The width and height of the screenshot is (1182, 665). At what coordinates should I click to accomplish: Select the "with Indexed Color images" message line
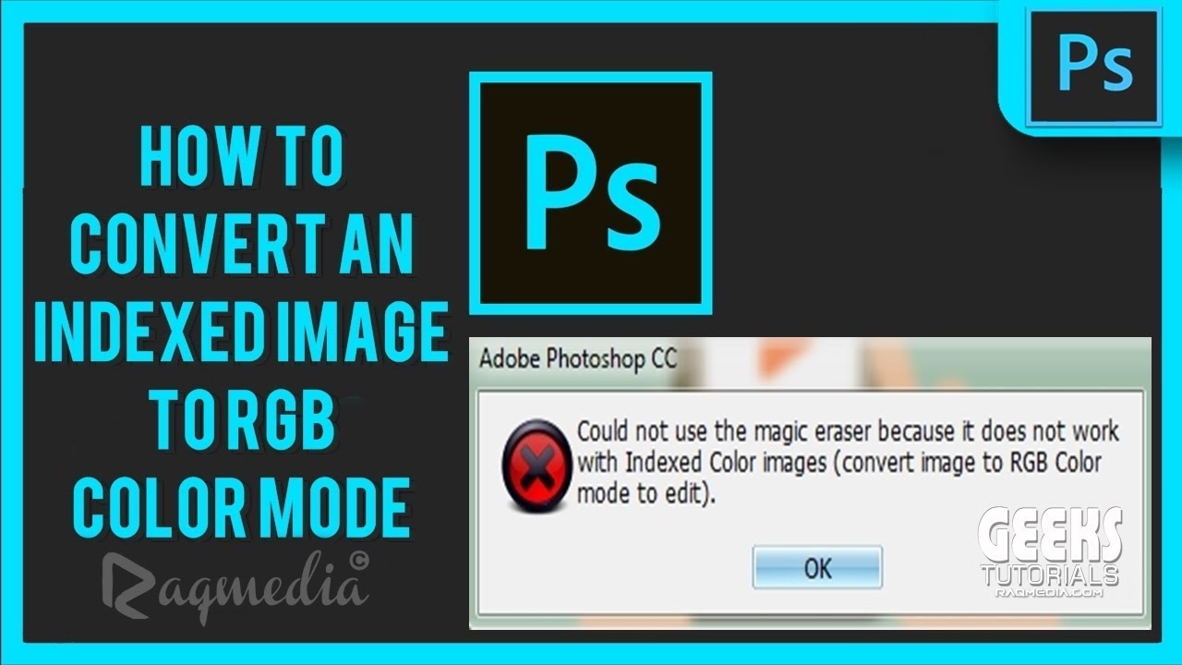(x=838, y=463)
